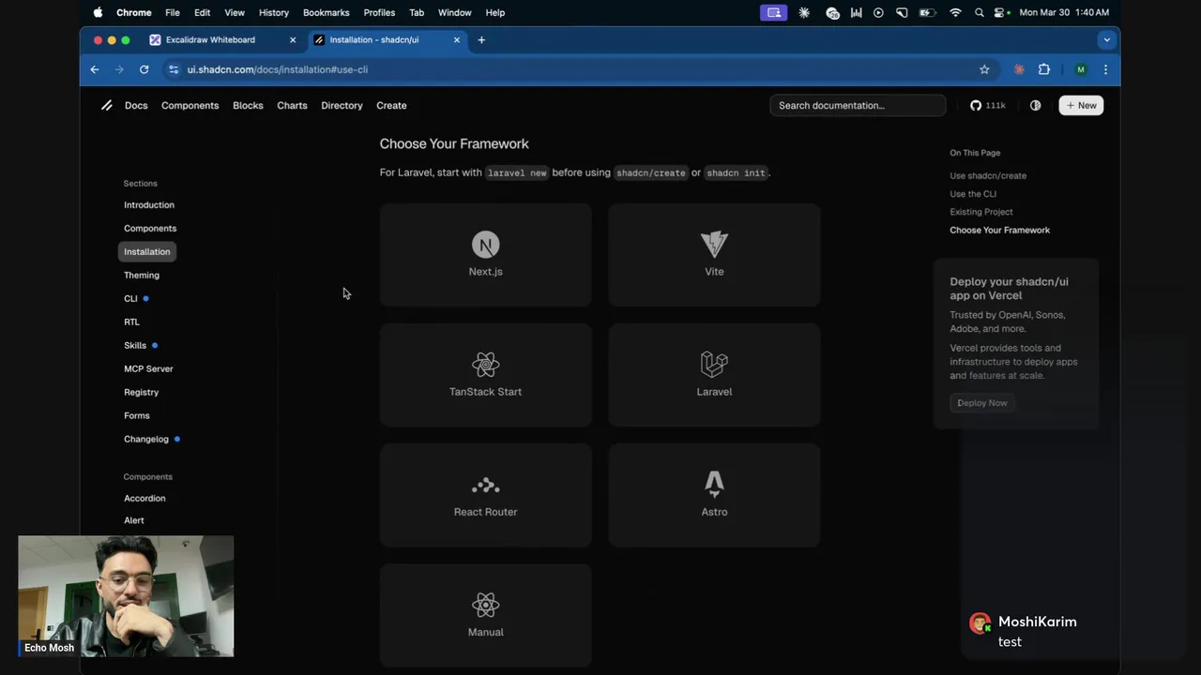The width and height of the screenshot is (1201, 675).
Task: Open a new browser tab
Action: [481, 39]
